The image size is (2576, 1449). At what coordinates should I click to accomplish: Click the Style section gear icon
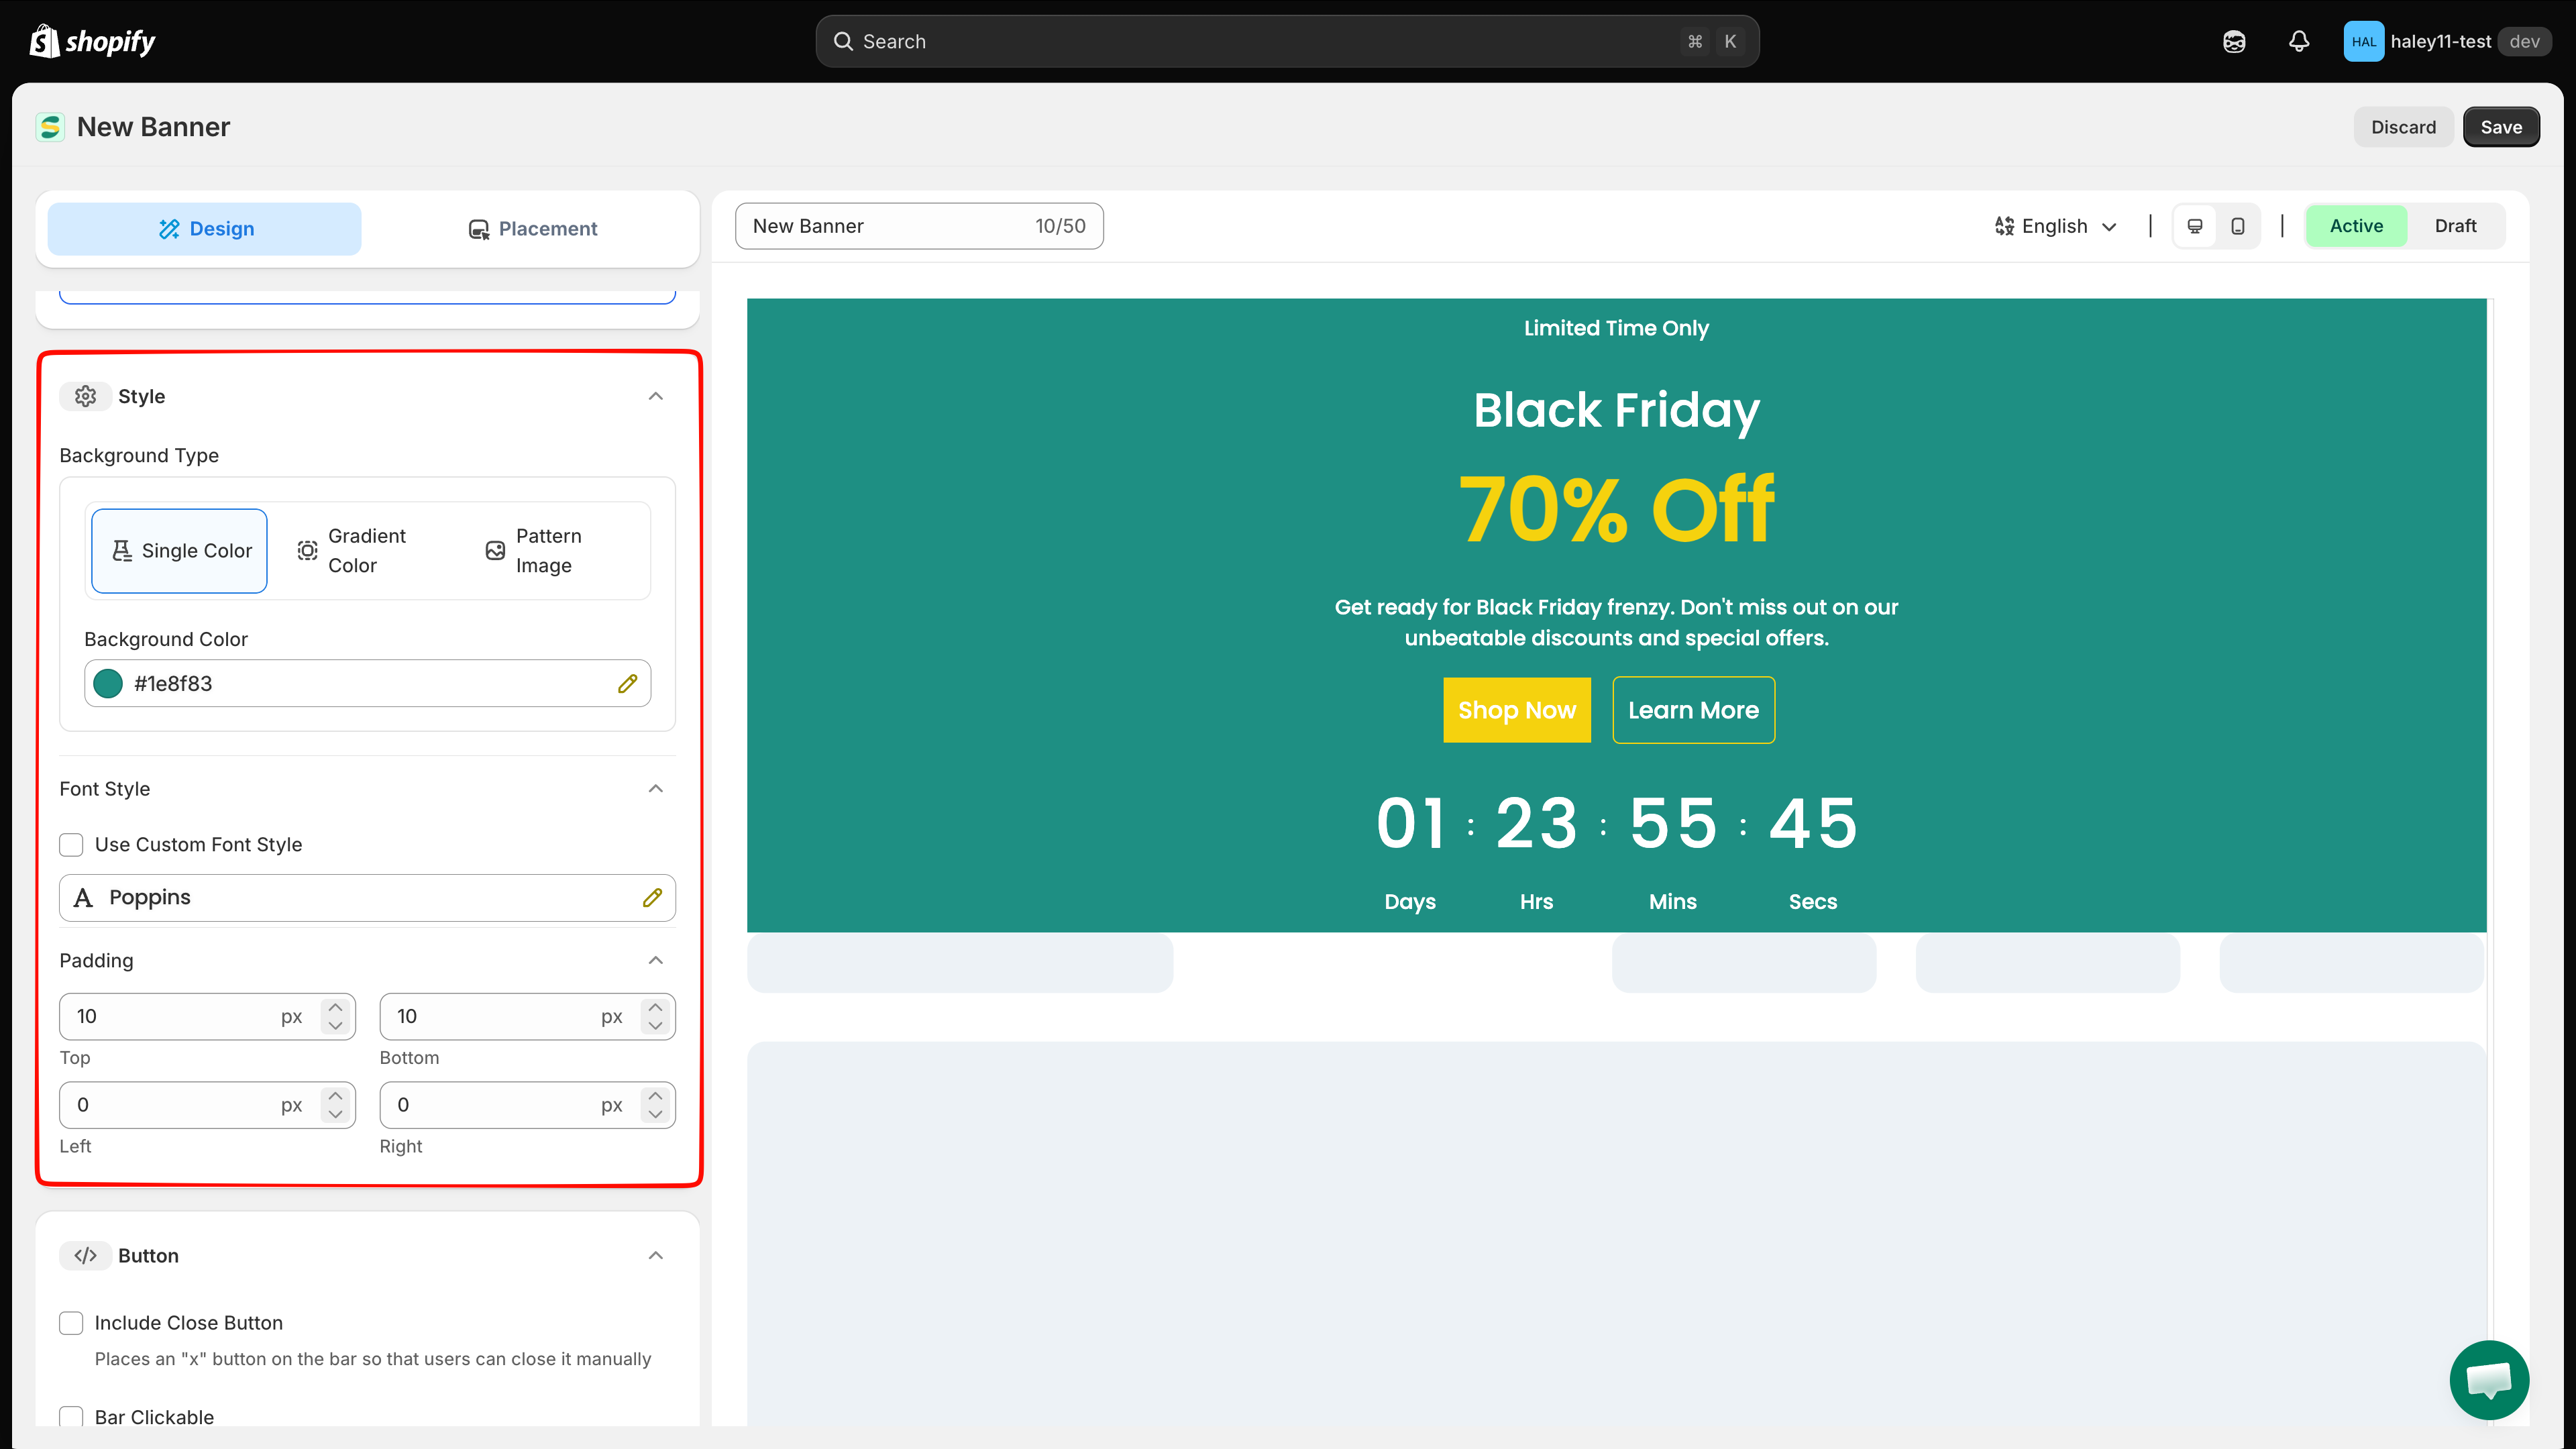click(x=86, y=396)
